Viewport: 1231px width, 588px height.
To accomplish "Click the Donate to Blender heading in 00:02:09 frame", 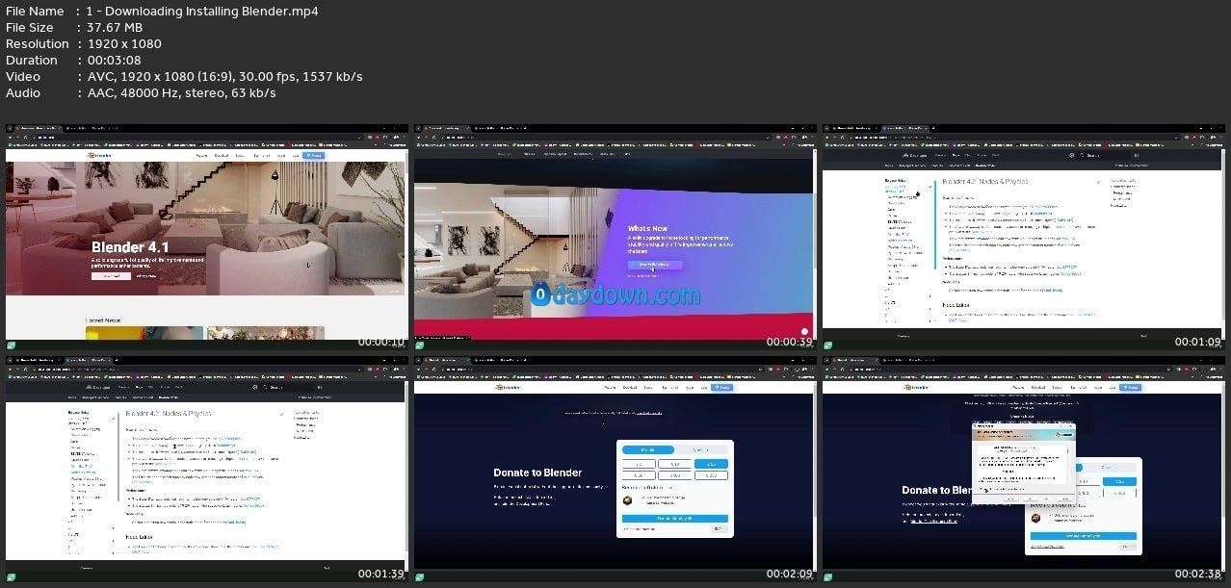I will [x=537, y=473].
